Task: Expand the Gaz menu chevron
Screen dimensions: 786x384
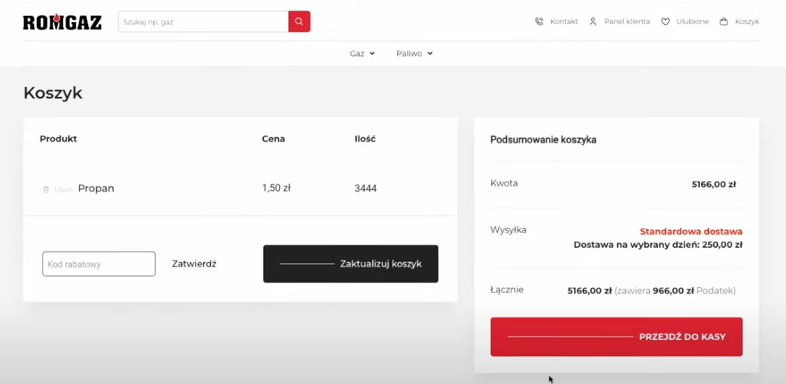Action: (x=372, y=54)
